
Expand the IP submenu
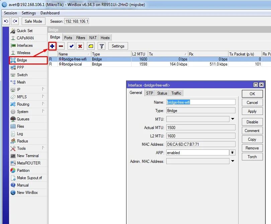(28, 90)
